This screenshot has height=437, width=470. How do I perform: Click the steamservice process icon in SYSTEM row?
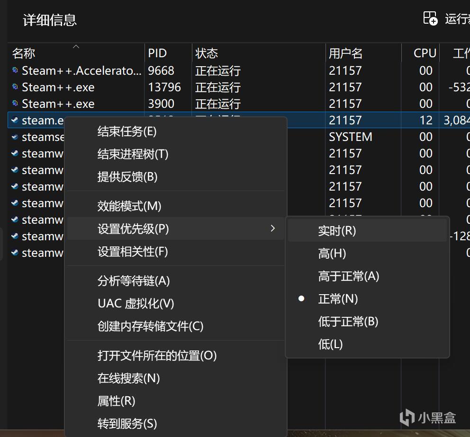(15, 137)
